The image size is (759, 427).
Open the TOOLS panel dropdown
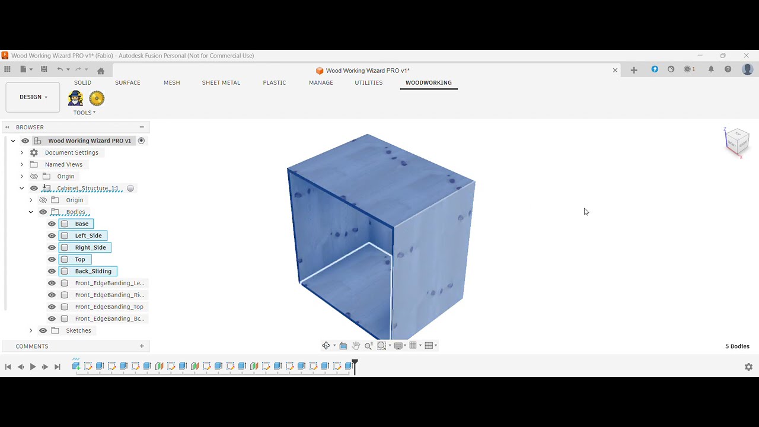click(84, 113)
